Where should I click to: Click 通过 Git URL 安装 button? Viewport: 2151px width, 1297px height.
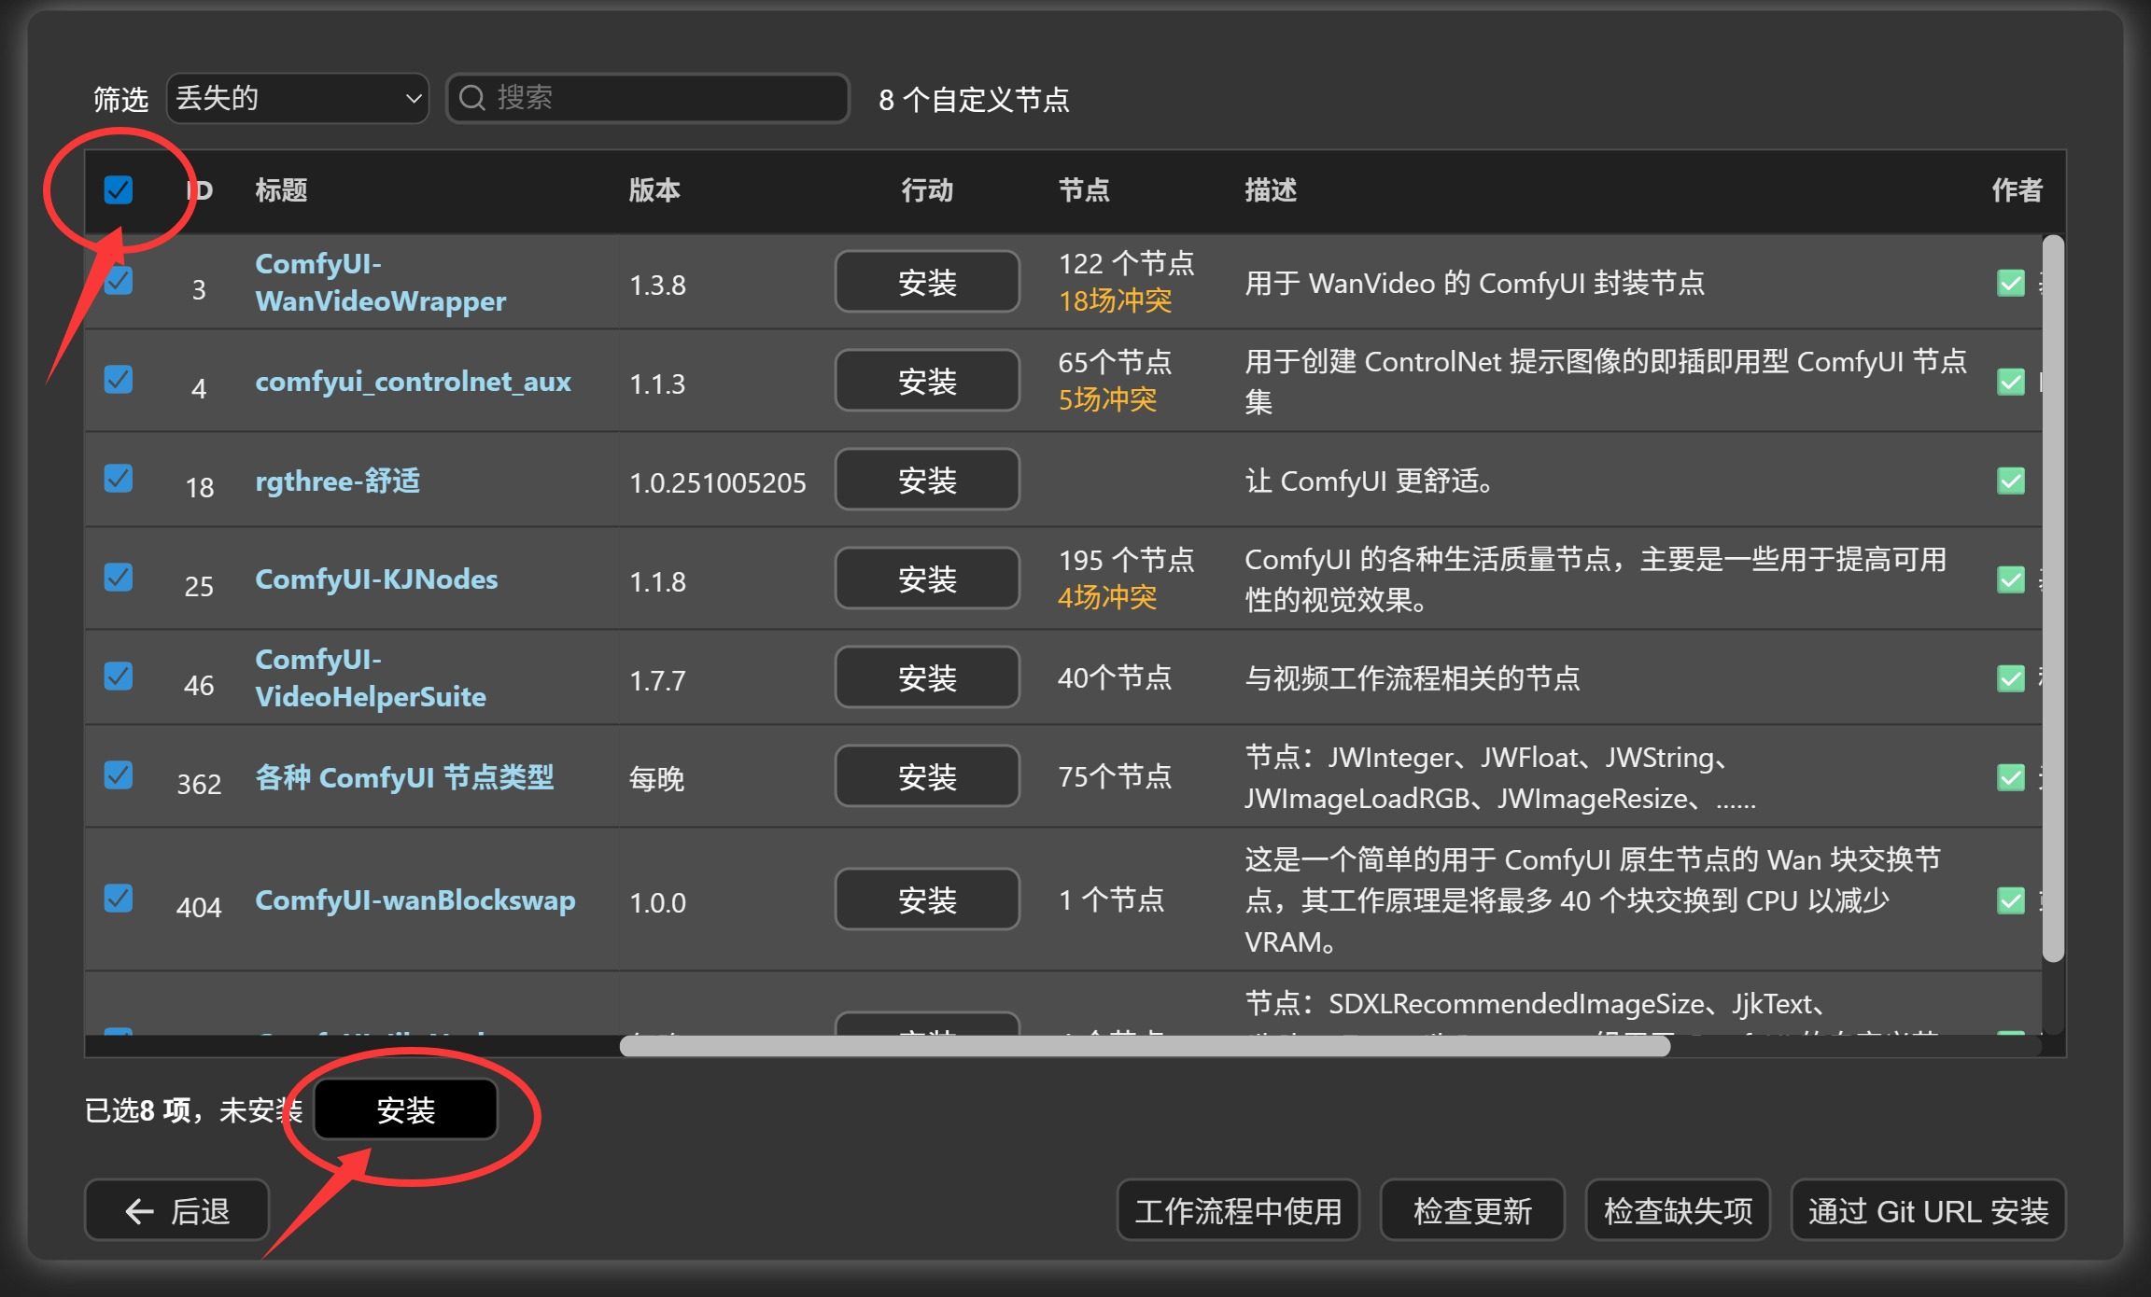click(1927, 1211)
